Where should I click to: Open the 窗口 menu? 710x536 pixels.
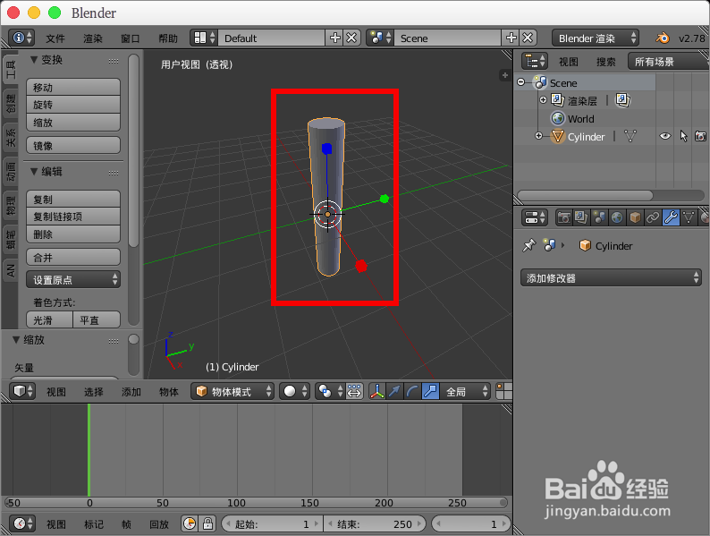pyautogui.click(x=131, y=38)
